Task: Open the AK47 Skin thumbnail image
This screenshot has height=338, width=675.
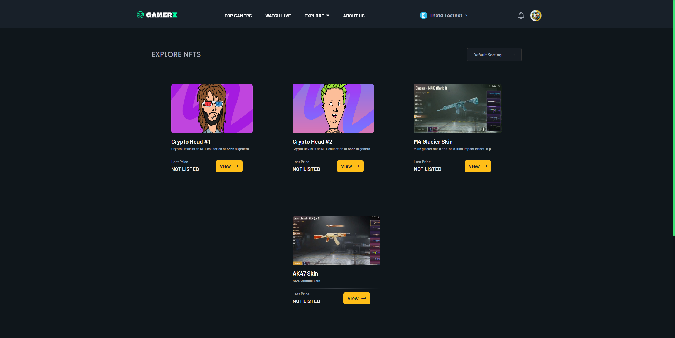Action: (x=336, y=240)
